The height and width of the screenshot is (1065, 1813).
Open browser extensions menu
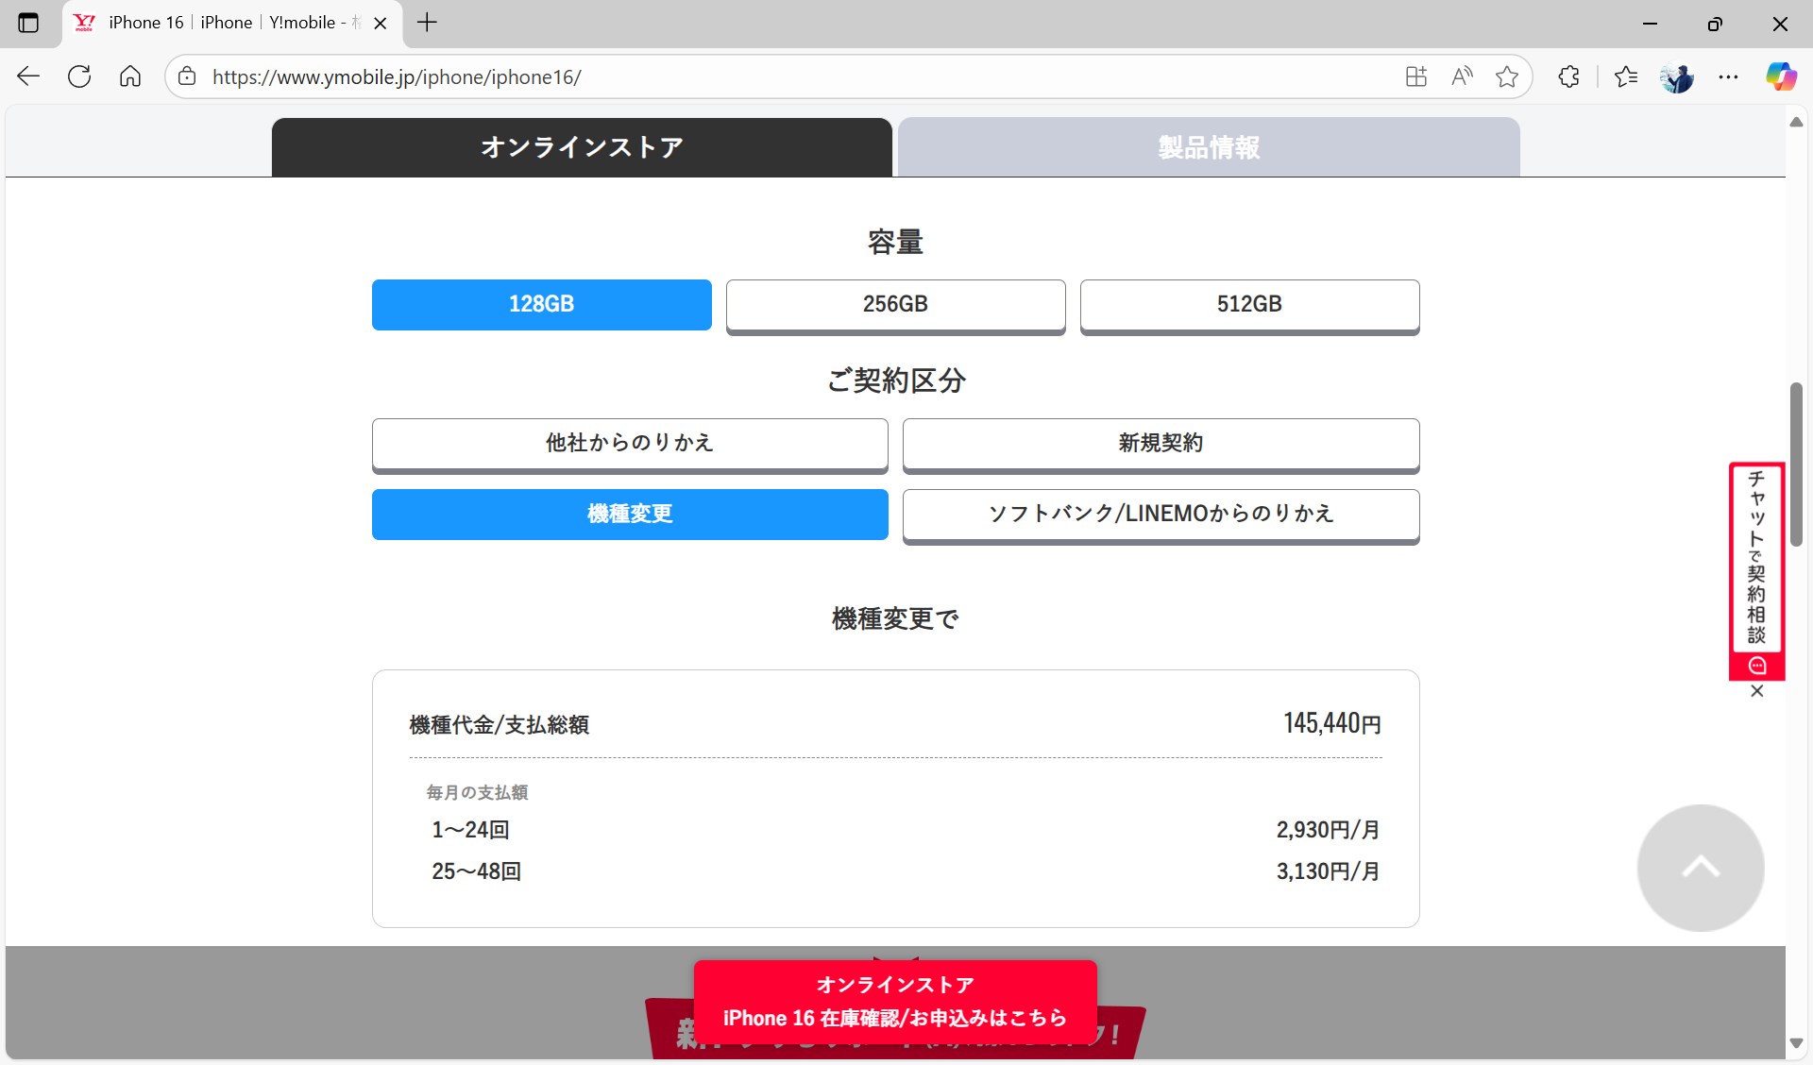[1568, 76]
